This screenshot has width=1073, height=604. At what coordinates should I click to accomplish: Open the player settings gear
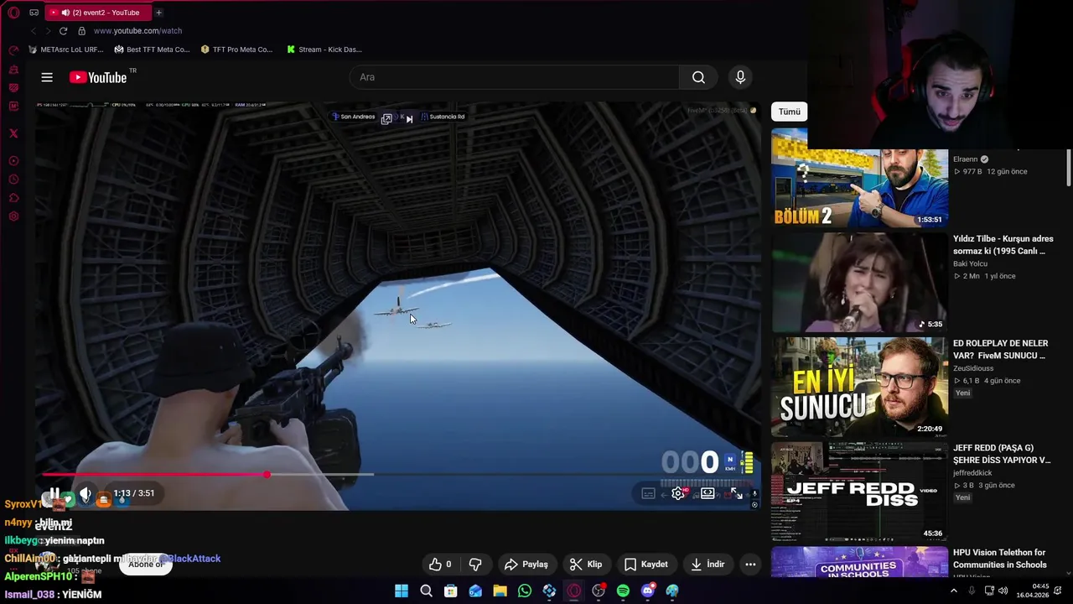678,493
